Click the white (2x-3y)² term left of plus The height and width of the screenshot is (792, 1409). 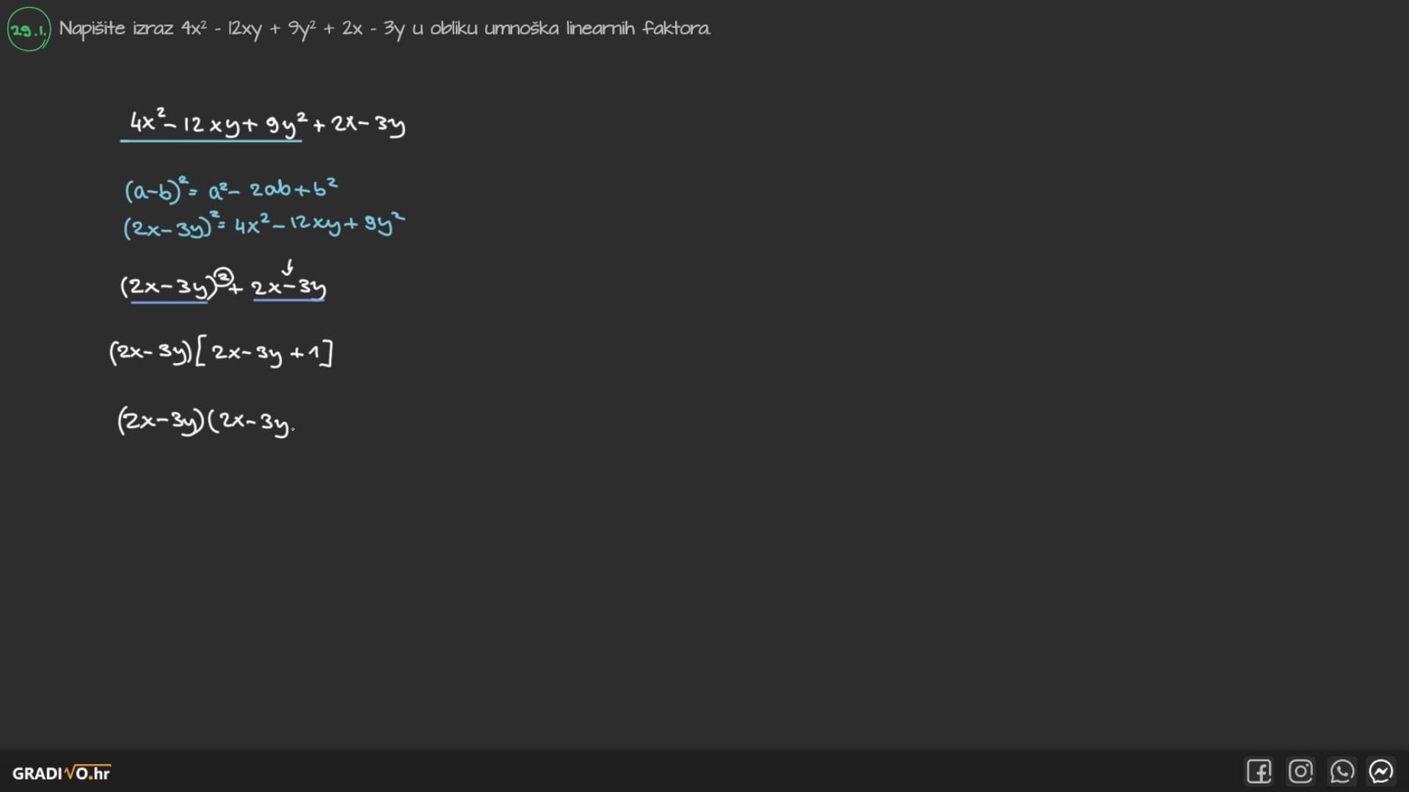point(169,287)
